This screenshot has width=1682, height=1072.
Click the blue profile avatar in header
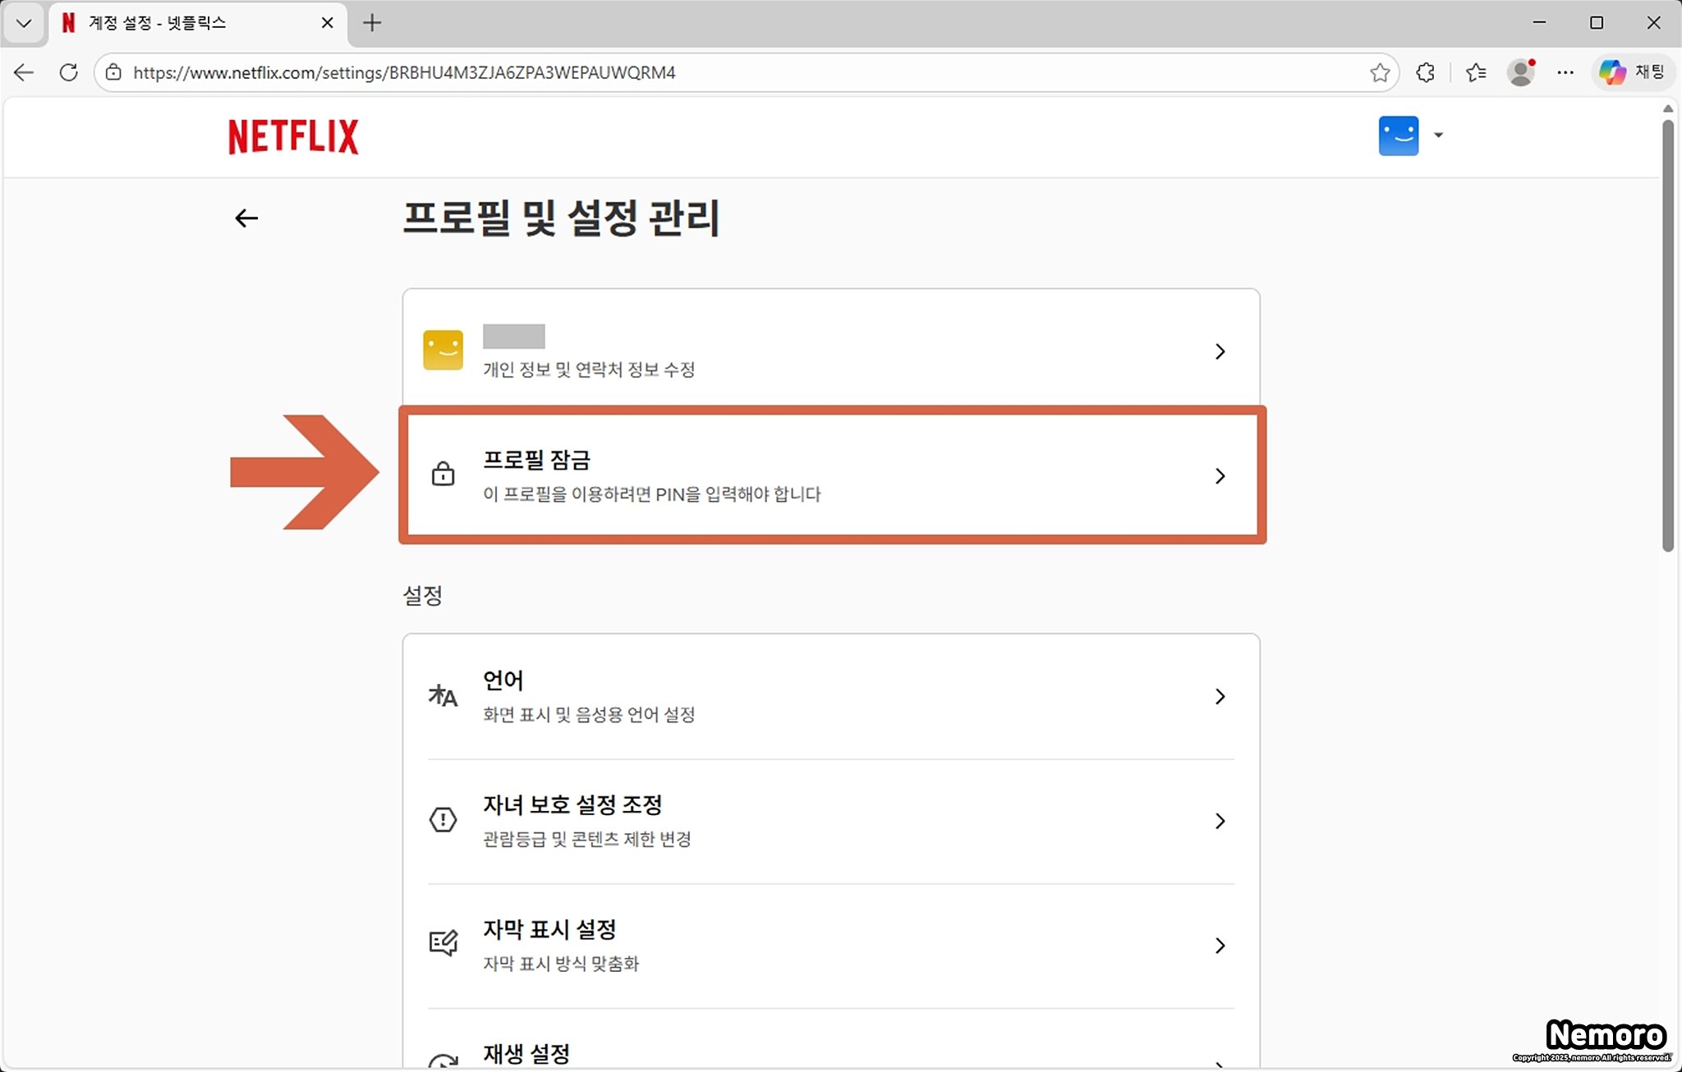[x=1398, y=135]
